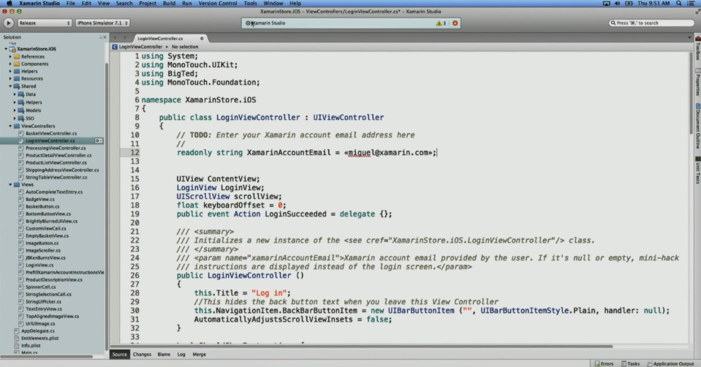Click the macOS Spotlight search icon
Viewport: 701px width, 367px height.
(x=678, y=3)
